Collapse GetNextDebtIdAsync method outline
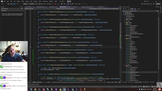 coord(34,35)
